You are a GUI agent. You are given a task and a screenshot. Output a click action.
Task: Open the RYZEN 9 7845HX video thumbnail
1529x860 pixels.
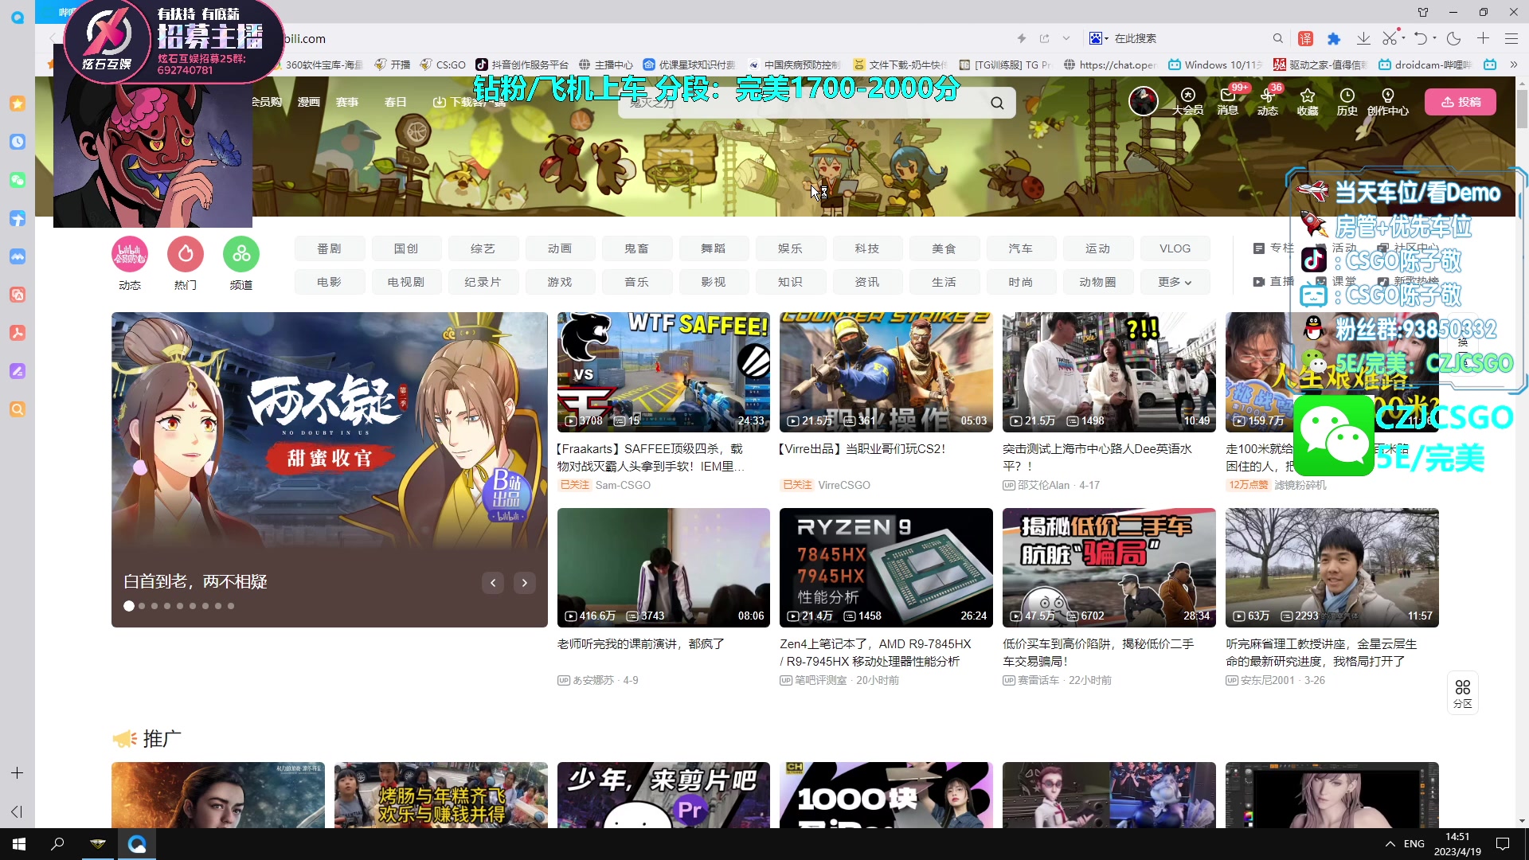[886, 567]
